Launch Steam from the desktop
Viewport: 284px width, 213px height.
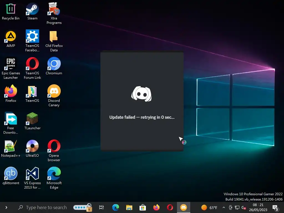tap(32, 12)
